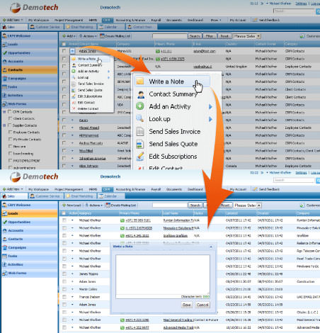Click the Web Forms icon in the upper screen sidebar

pos(4,104)
